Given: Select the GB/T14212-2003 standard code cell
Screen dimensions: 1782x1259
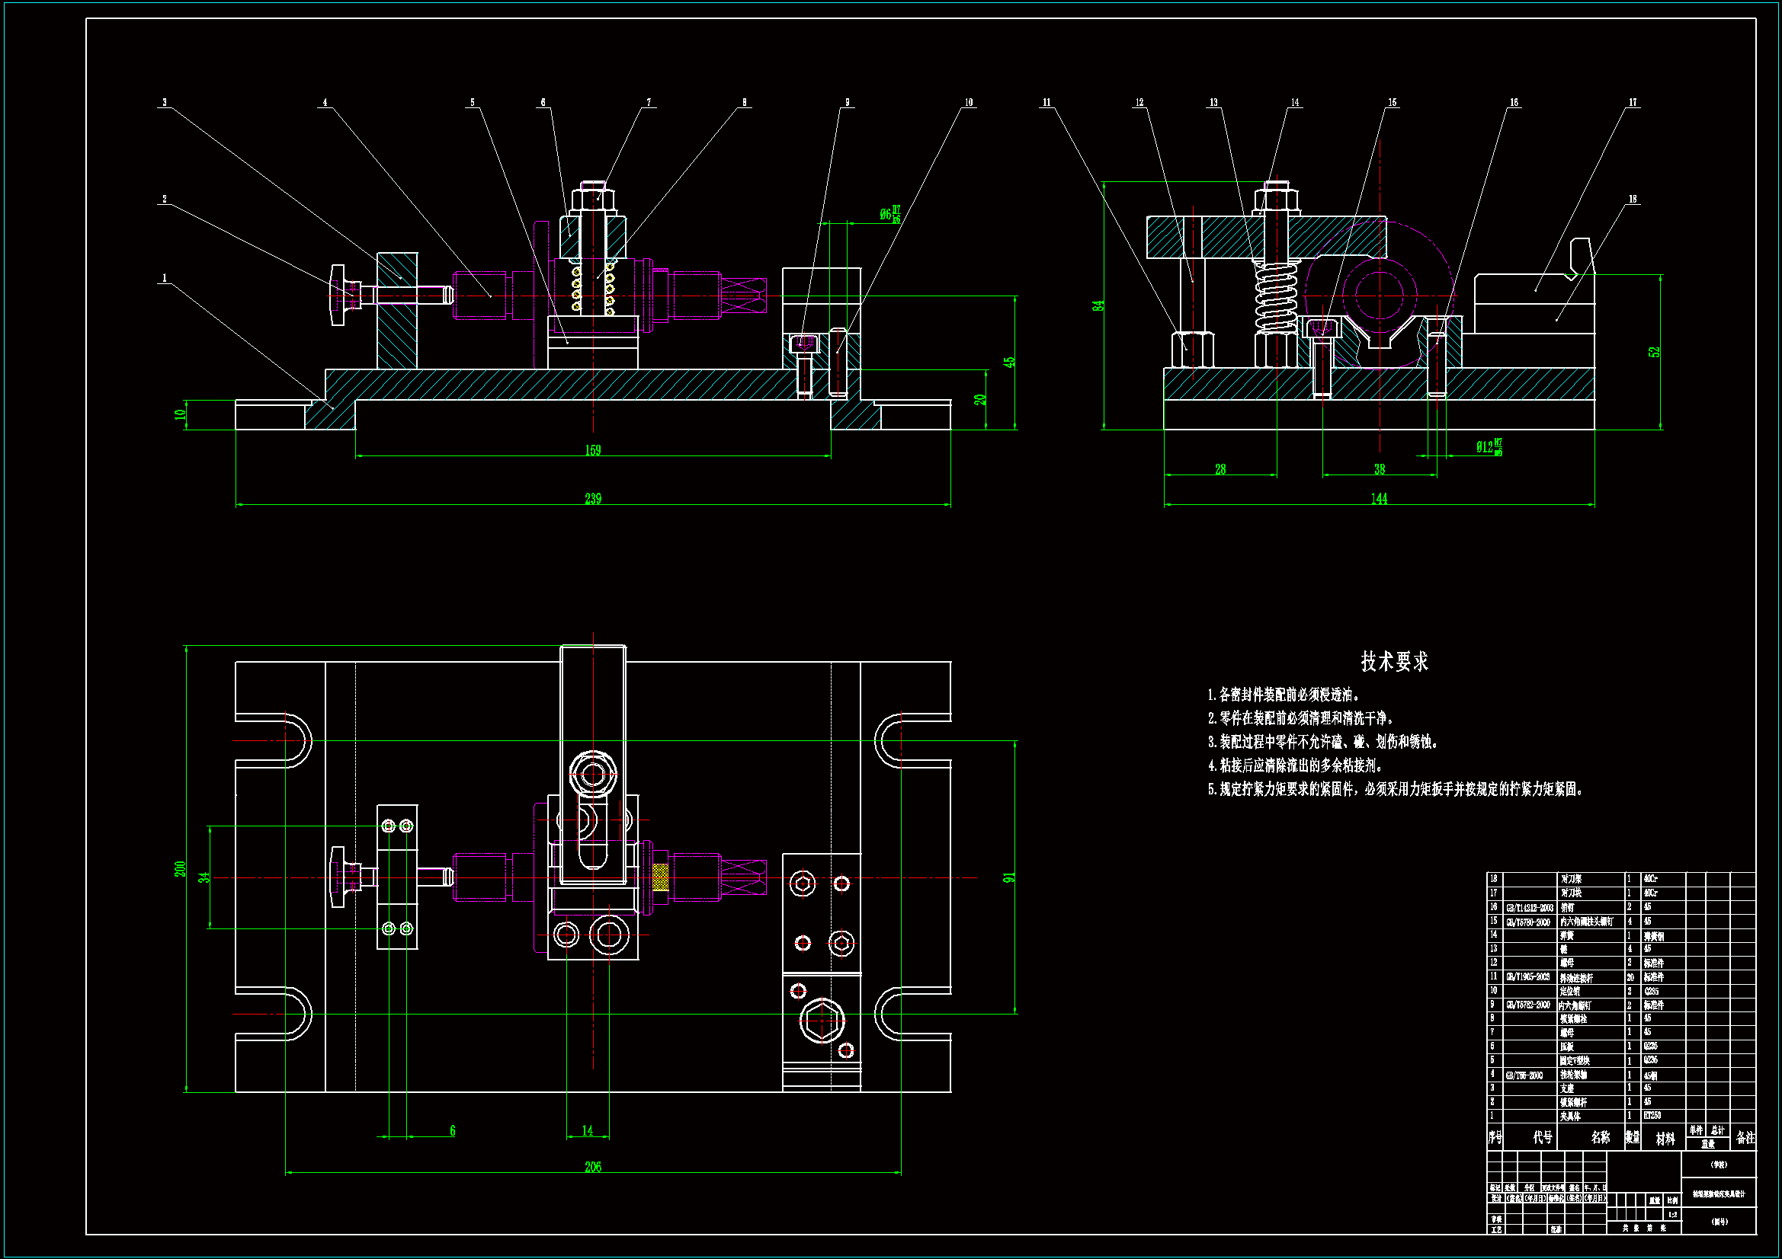Looking at the screenshot, I should coord(1530,908).
